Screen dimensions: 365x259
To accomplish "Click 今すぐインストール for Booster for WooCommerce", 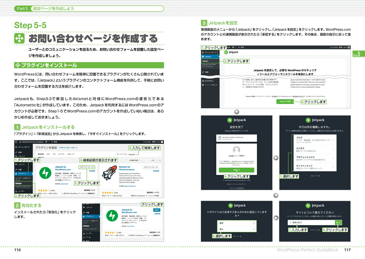I will pos(151,167).
